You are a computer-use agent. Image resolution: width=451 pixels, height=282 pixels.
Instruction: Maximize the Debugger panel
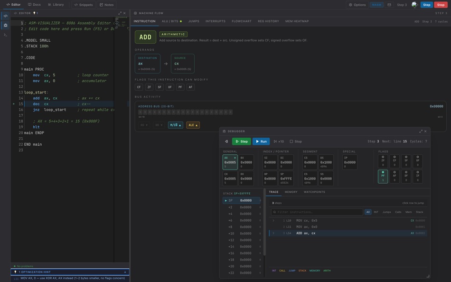tap(421, 131)
